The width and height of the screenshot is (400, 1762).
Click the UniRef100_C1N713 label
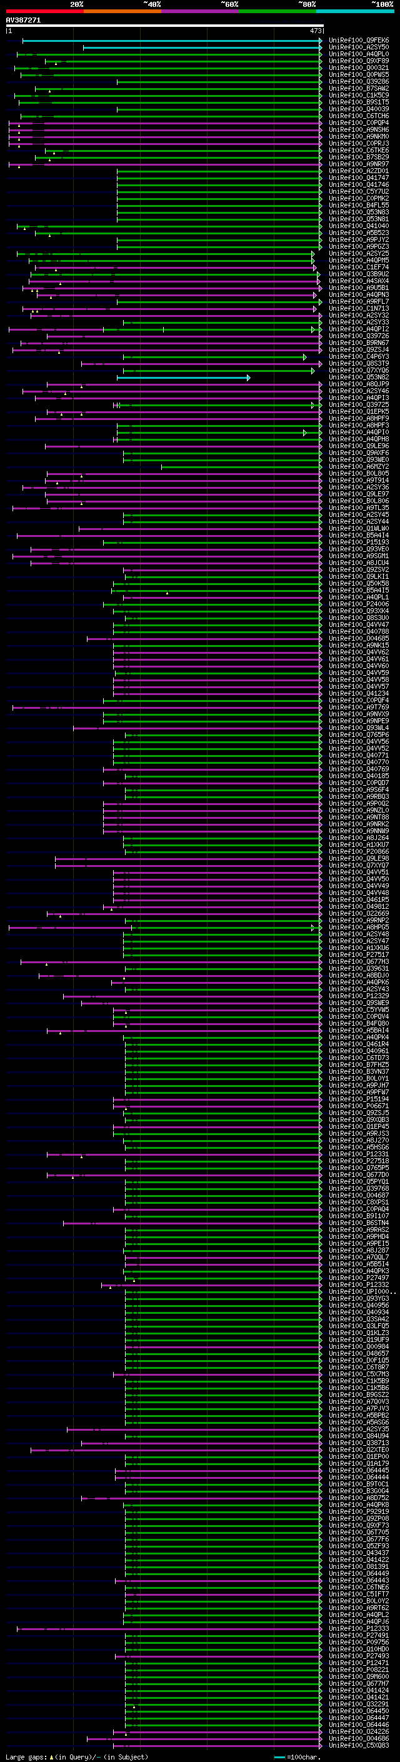359,309
